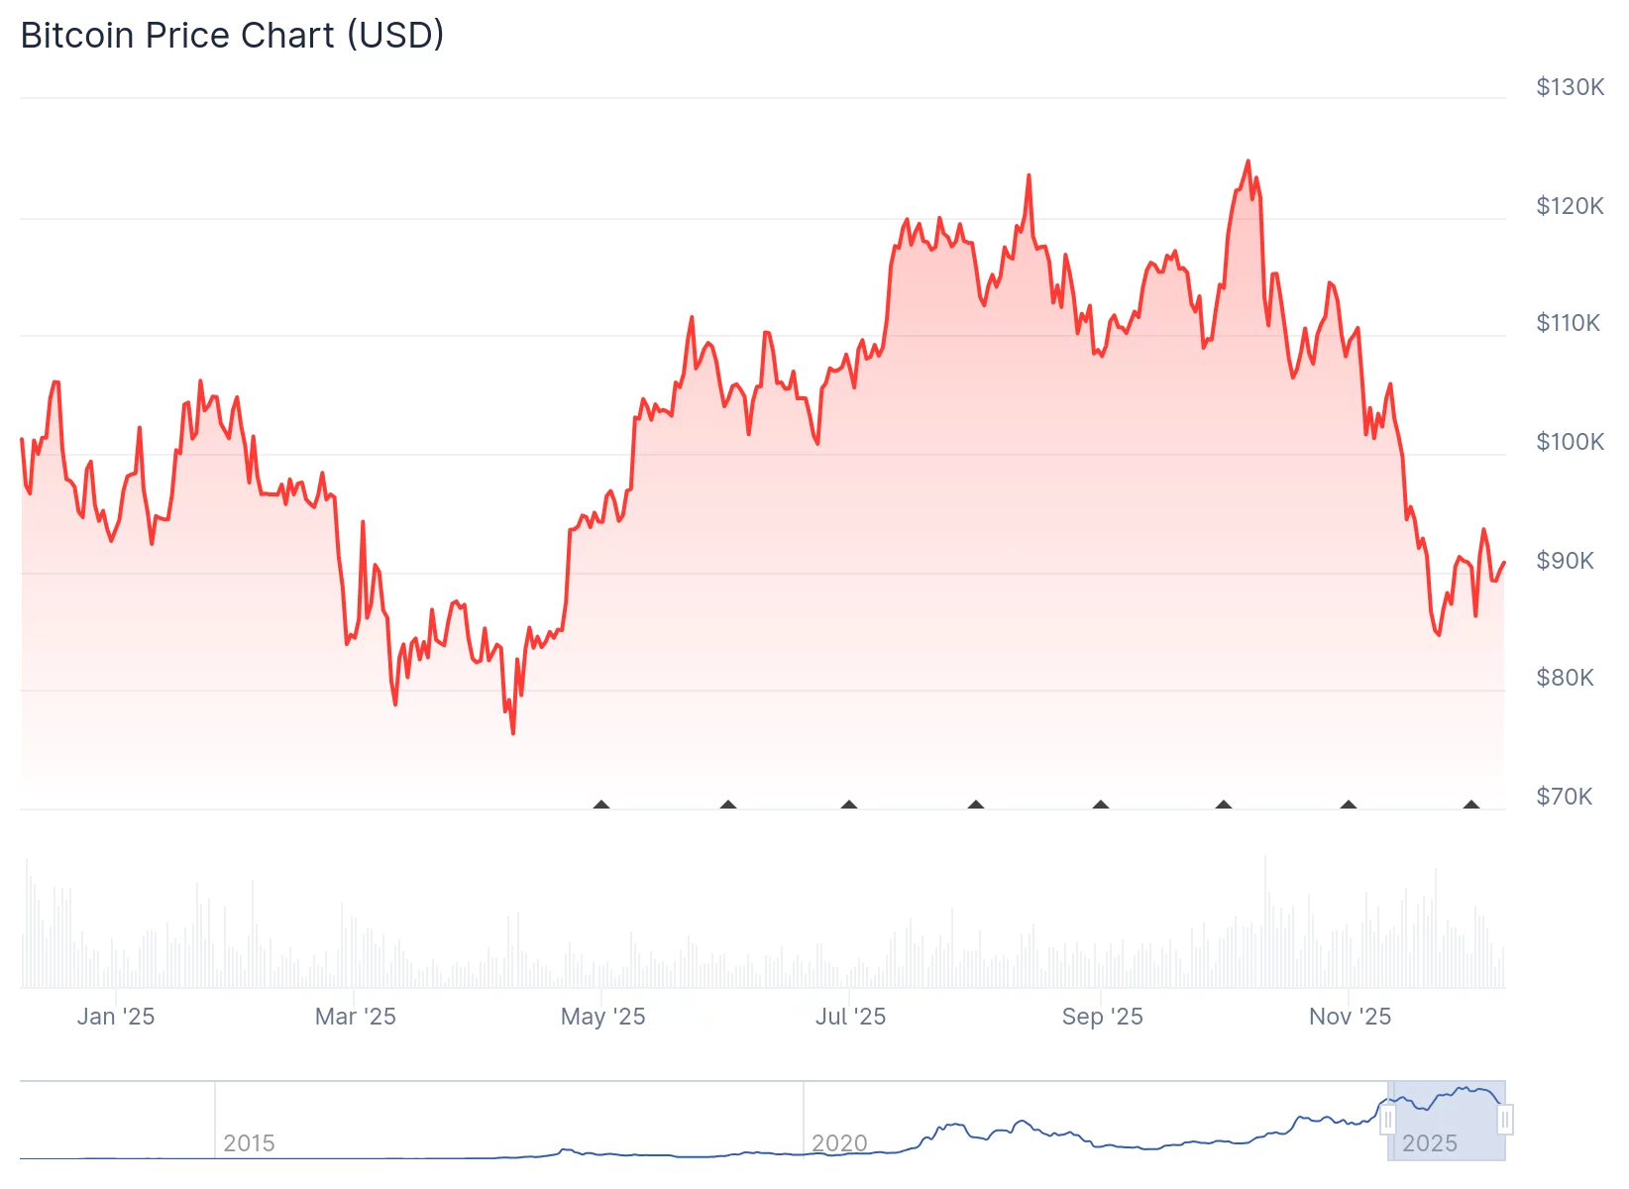
Task: Click the $70K price axis label
Action: pos(1564,797)
